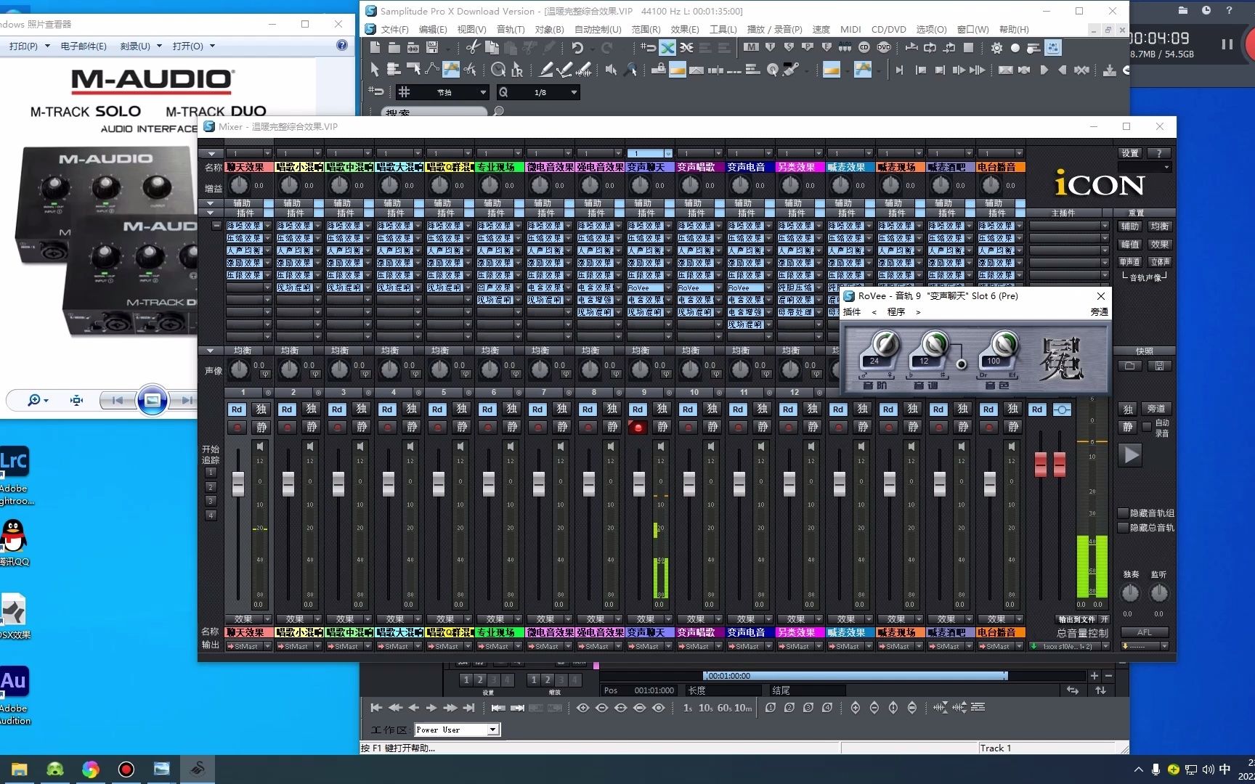Toggle 自动录音 checkbox in mixer
Image resolution: width=1255 pixels, height=784 pixels.
1147,427
